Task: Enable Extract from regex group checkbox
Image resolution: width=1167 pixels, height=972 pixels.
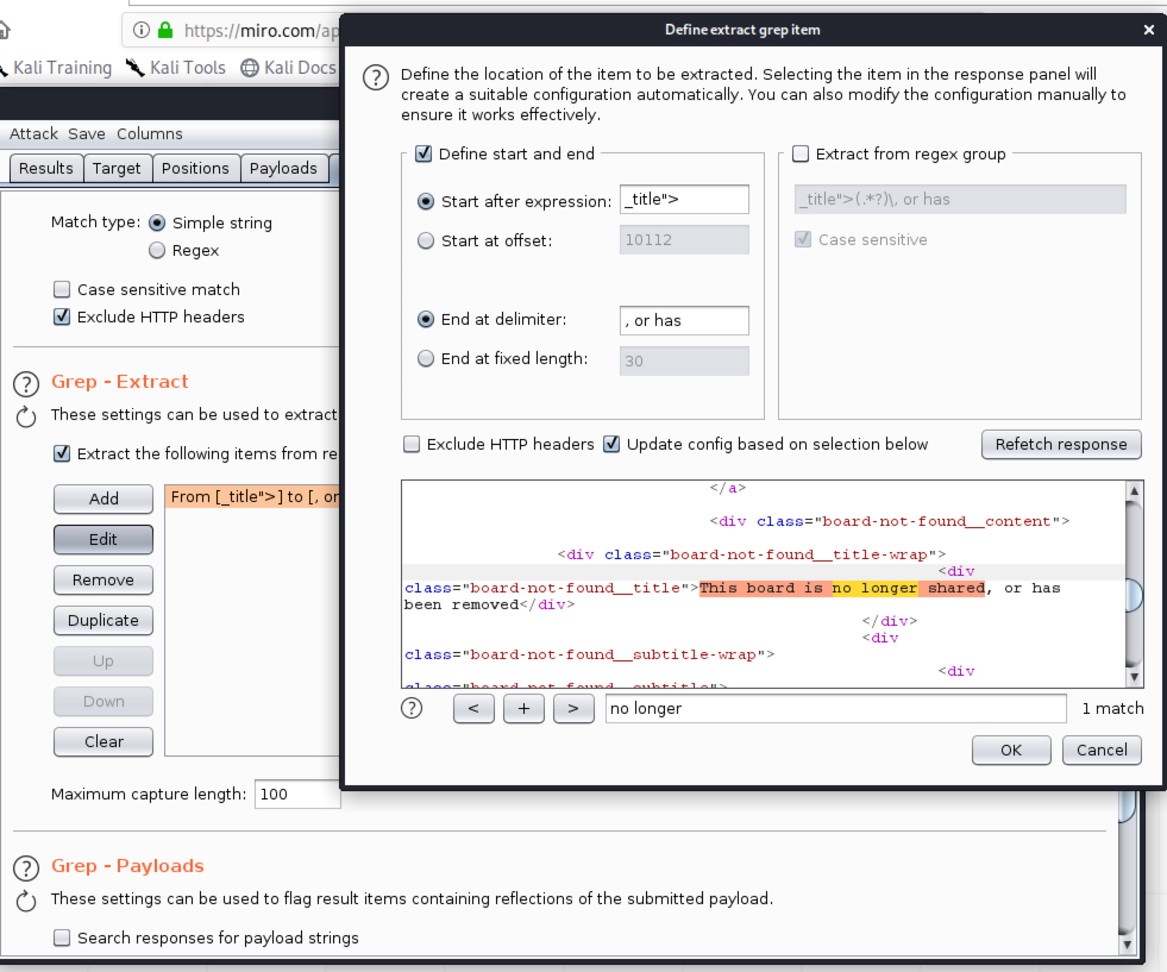Action: tap(800, 153)
